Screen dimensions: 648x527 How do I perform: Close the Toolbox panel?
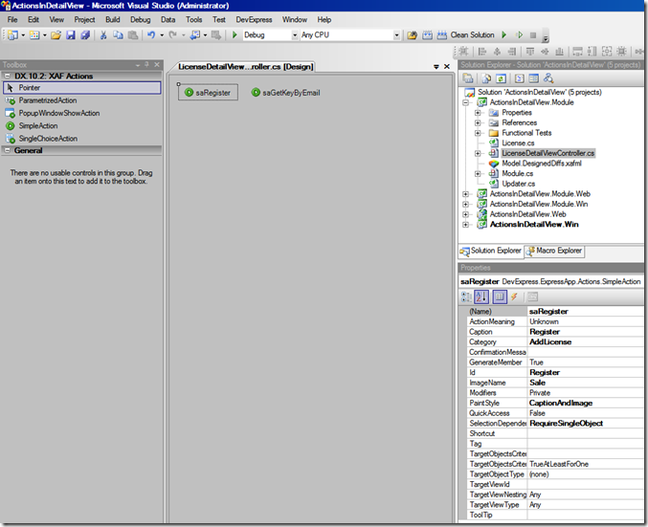157,64
